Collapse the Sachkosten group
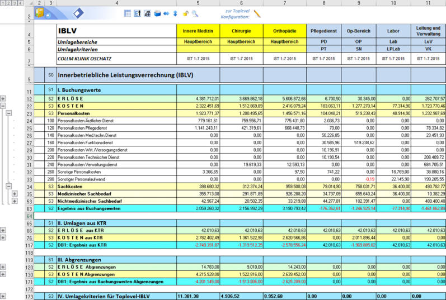The image size is (446, 300). [9, 185]
